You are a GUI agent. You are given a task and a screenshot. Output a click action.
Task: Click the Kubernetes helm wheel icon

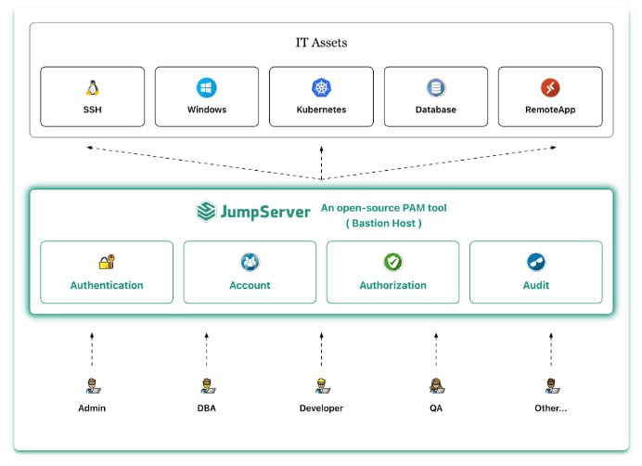[x=321, y=87]
